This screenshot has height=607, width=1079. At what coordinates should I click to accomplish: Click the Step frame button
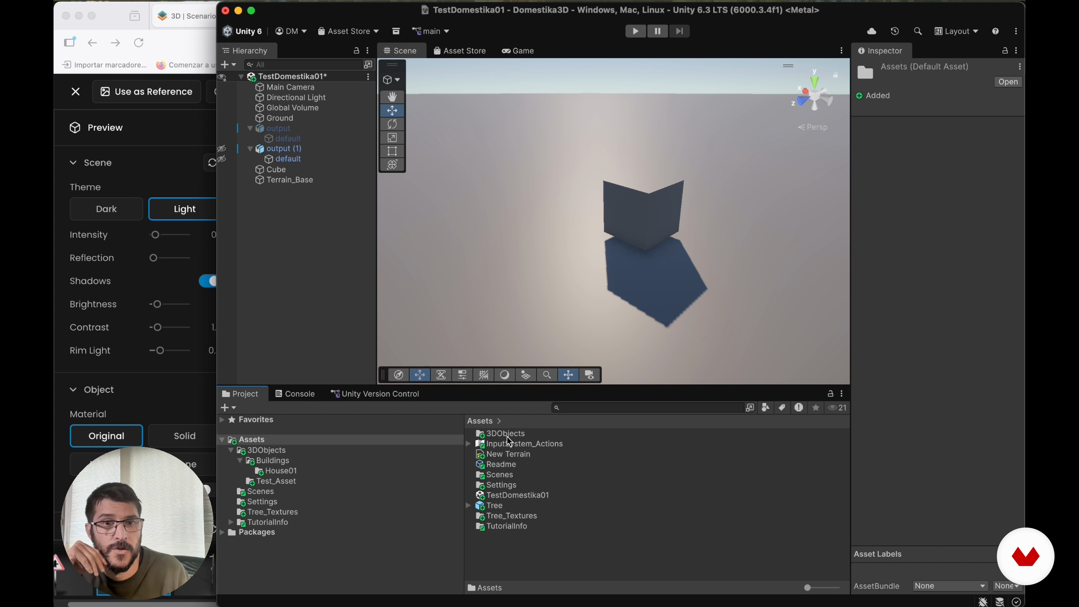pyautogui.click(x=679, y=31)
